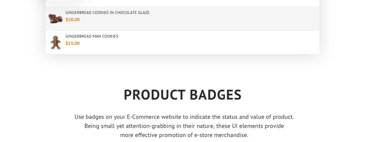The image size is (365, 142).
Task: Click the word PRODUCT in the heading
Action: coord(155,95)
